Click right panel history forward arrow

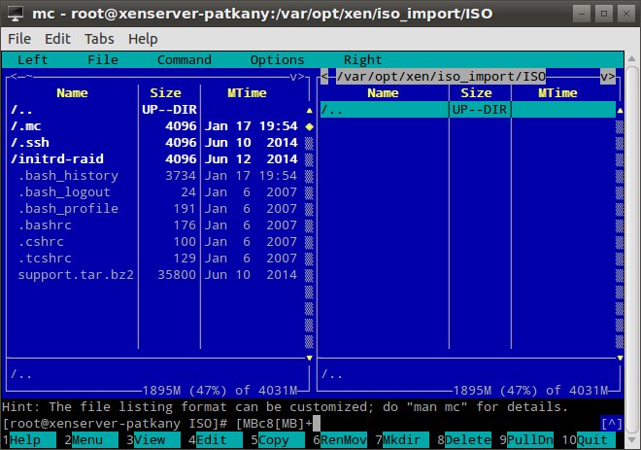click(x=612, y=77)
